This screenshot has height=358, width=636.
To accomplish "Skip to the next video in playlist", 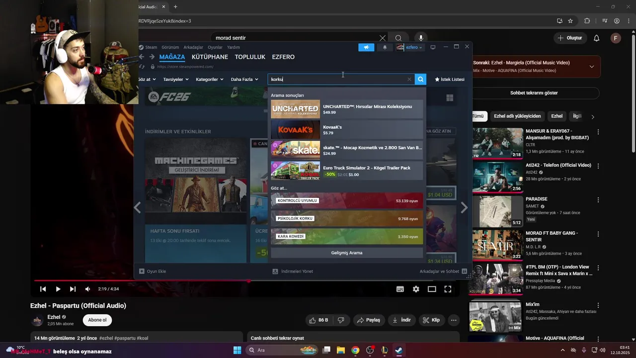I will pos(73,289).
